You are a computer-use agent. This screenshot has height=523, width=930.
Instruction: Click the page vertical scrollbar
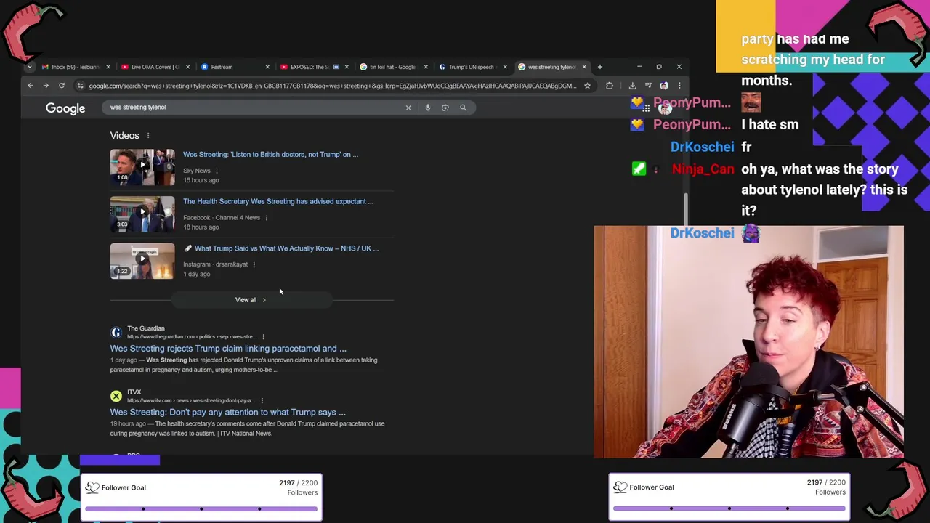pyautogui.click(x=686, y=210)
